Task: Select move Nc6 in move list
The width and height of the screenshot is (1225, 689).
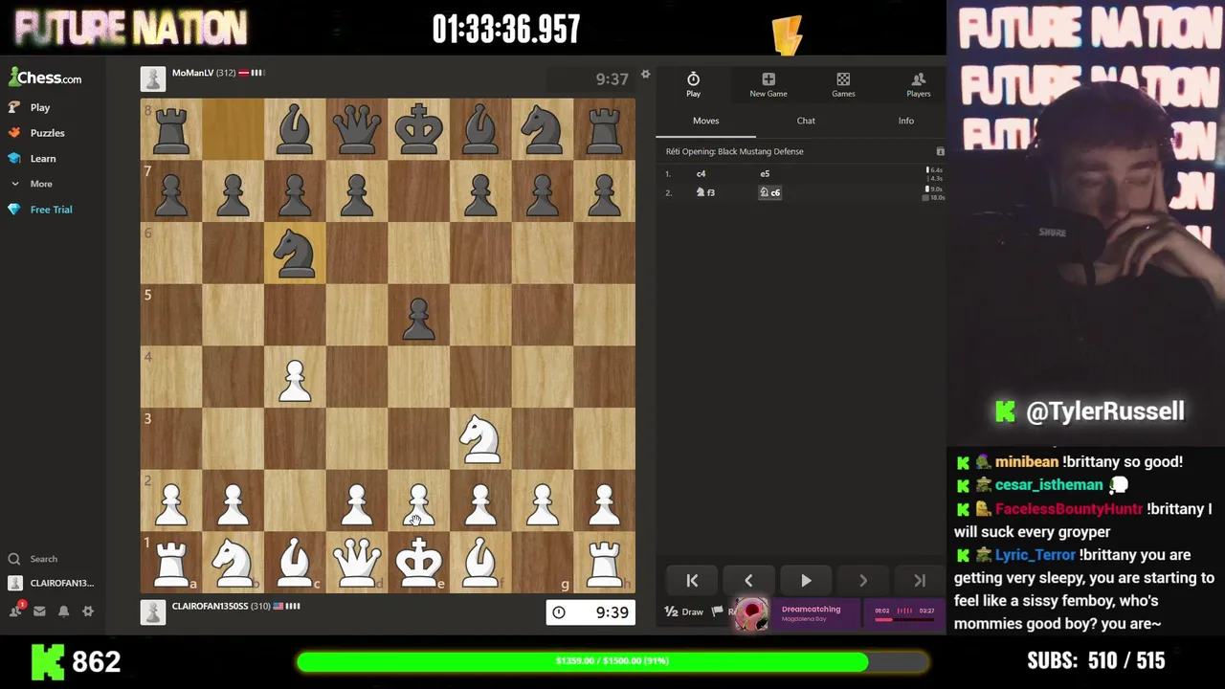Action: coord(769,192)
